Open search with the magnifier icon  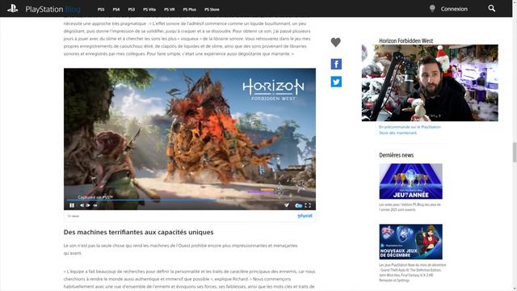492,8
